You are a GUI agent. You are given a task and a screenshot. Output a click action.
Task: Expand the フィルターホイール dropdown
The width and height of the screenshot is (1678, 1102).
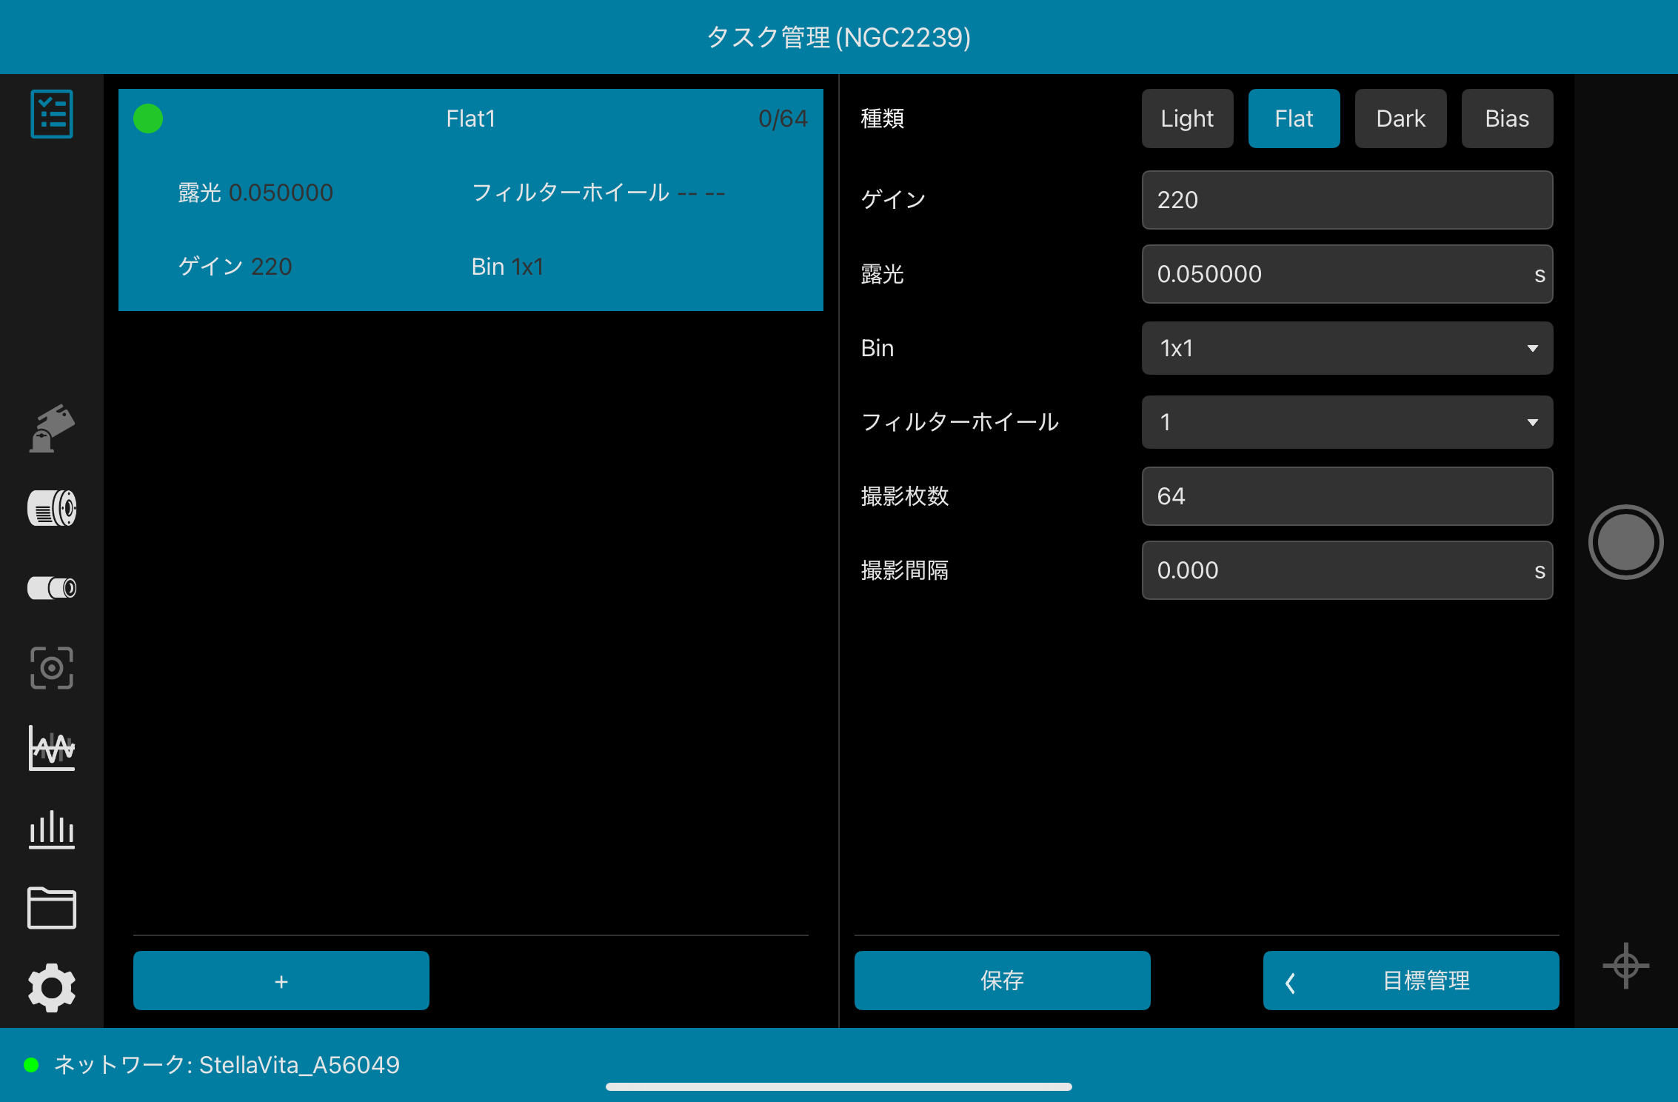point(1347,422)
